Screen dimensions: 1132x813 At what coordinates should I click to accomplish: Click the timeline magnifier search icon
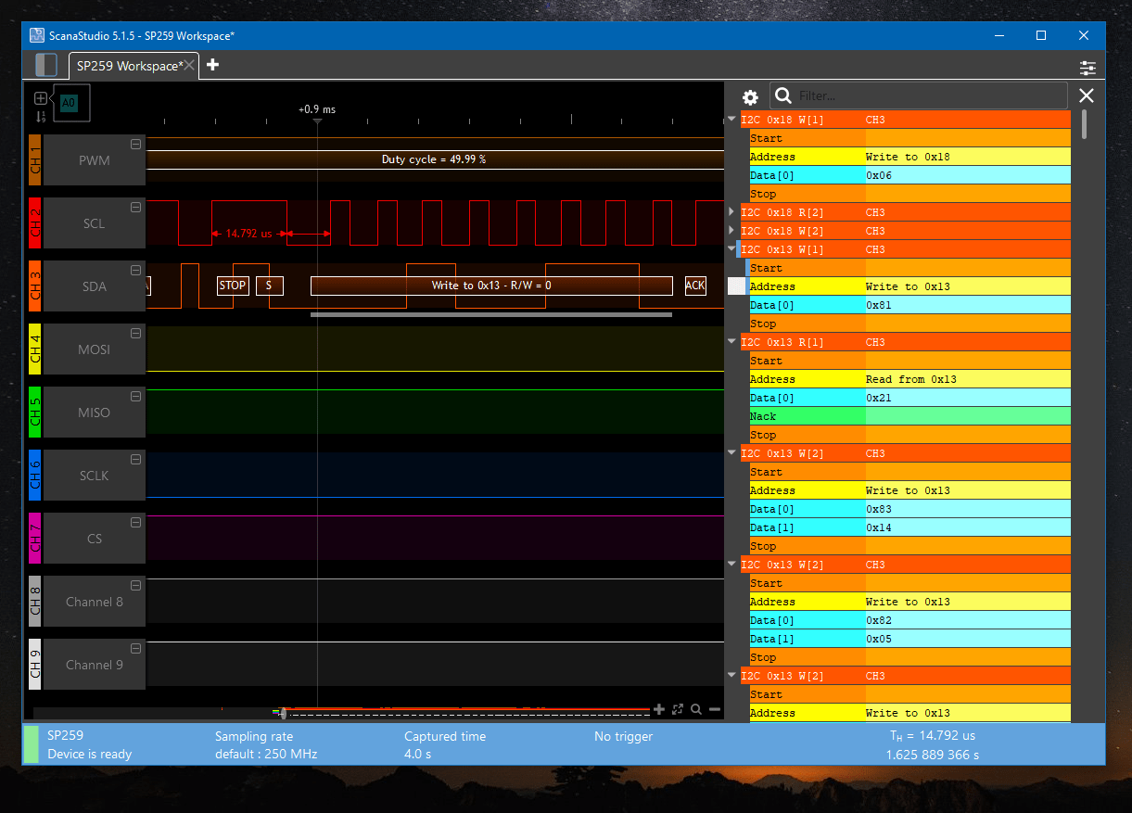coord(695,709)
